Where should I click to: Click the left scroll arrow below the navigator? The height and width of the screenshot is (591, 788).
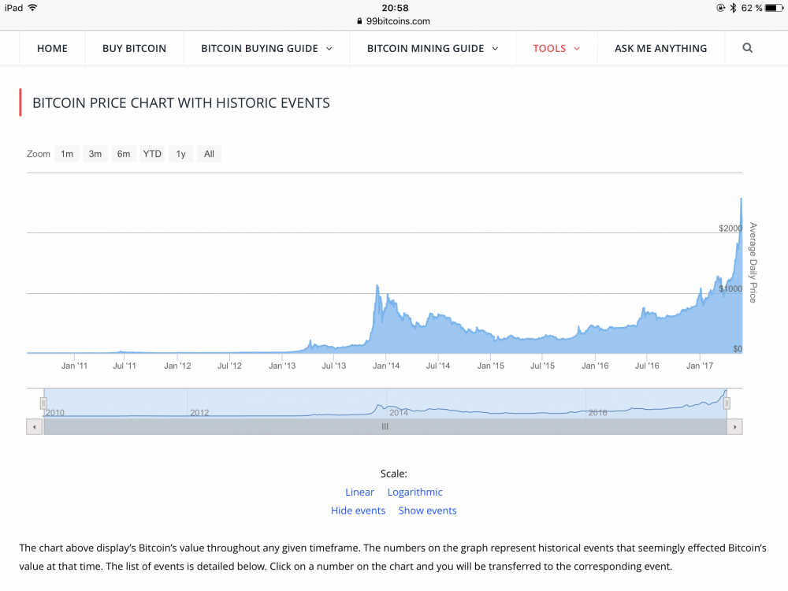[35, 426]
